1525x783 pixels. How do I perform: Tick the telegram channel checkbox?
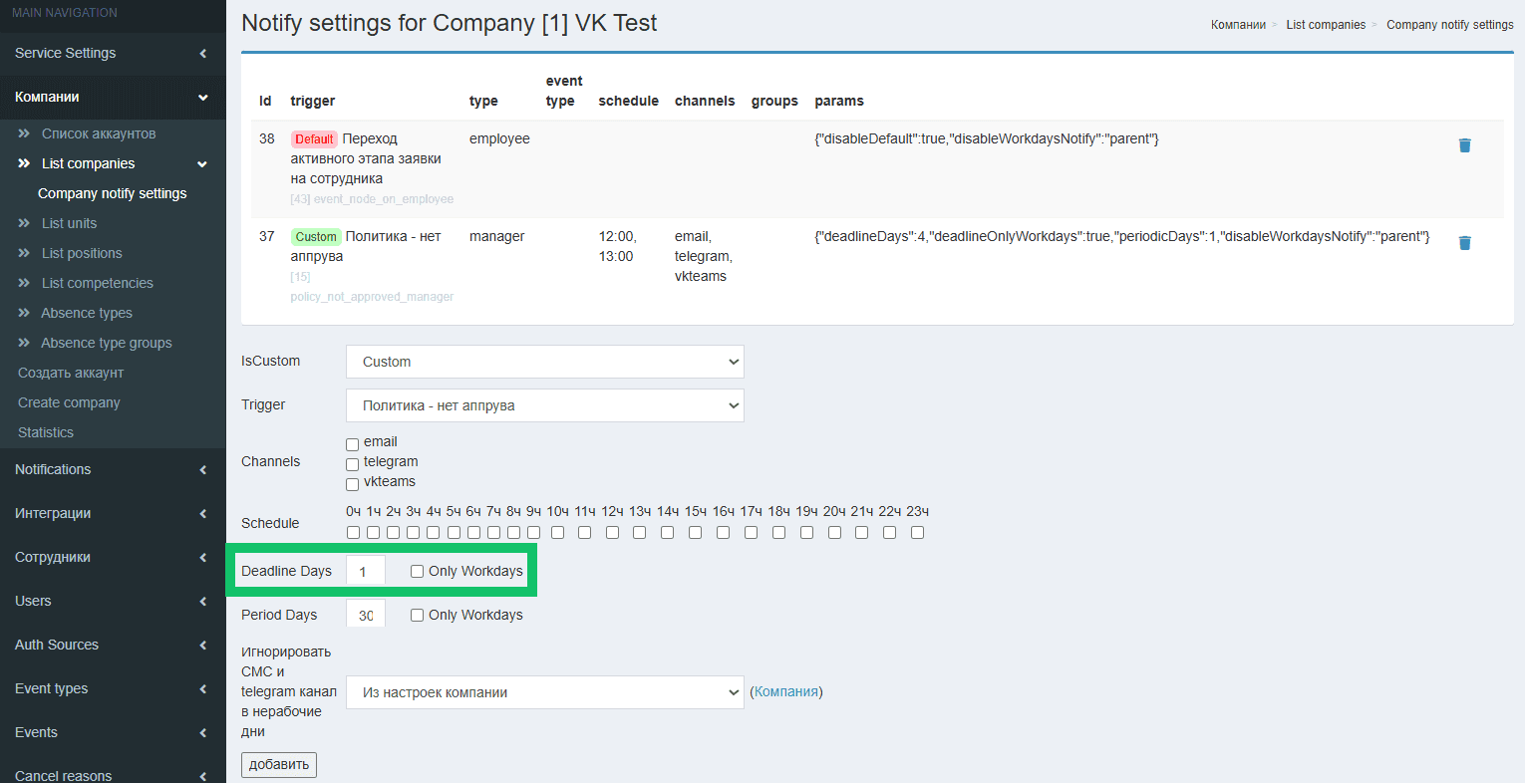tap(353, 464)
